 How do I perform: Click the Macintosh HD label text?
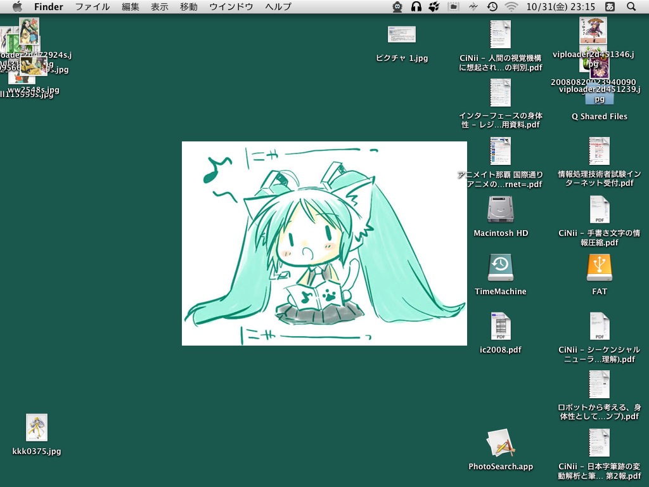501,233
